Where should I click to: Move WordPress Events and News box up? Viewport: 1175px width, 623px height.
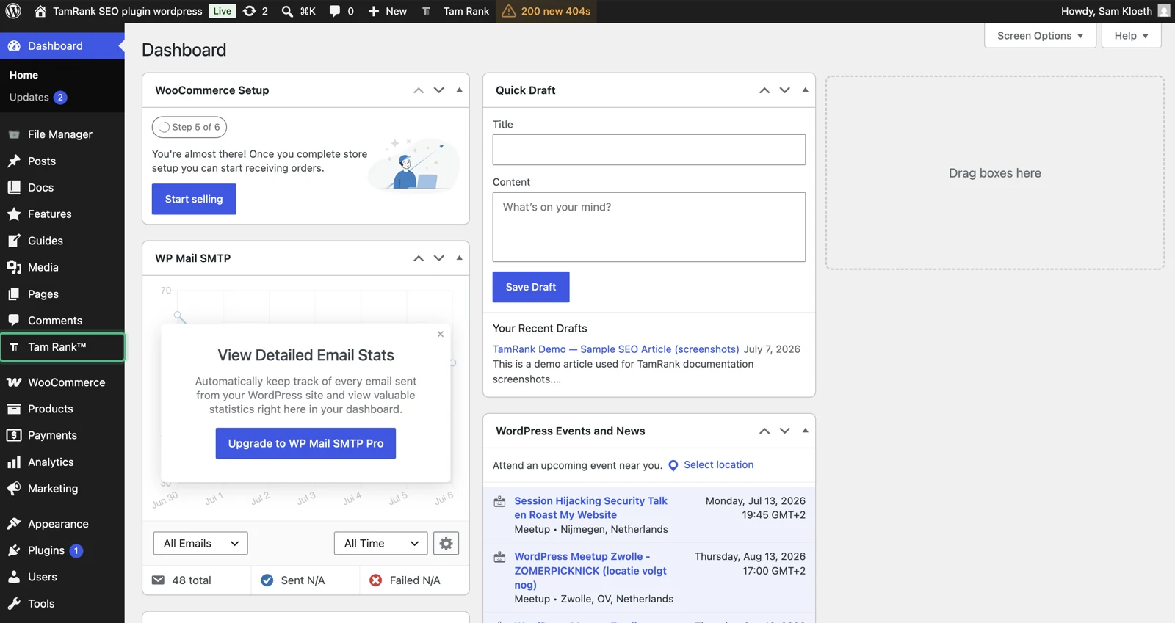point(764,431)
